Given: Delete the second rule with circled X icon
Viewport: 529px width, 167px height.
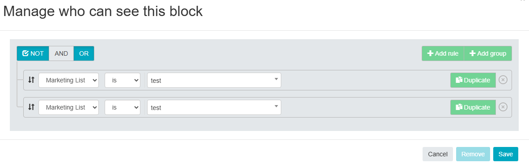Looking at the screenshot, I should pos(503,107).
